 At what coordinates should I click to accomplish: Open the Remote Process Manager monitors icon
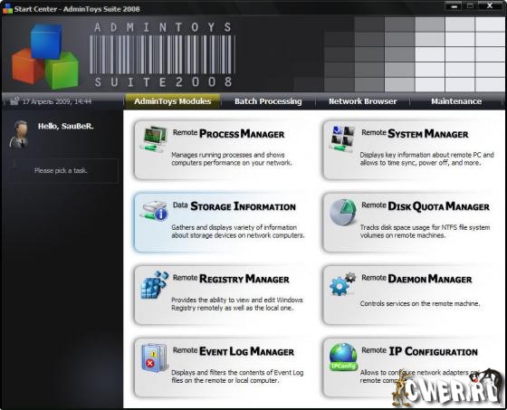pyautogui.click(x=154, y=139)
